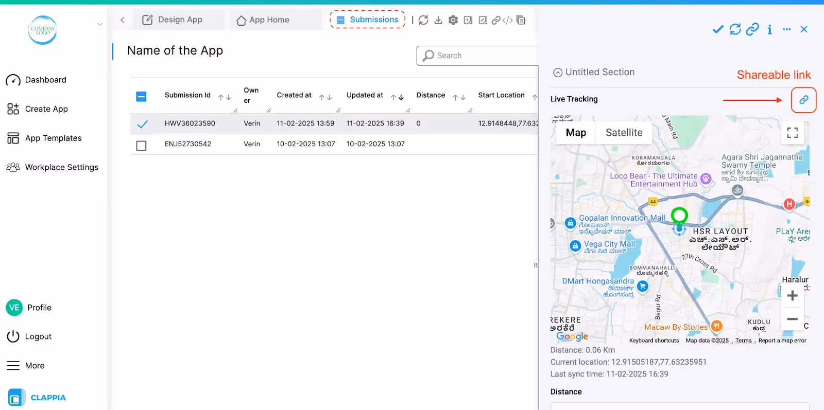Click the Company Logo in sidebar
Image resolution: width=824 pixels, height=410 pixels.
tap(42, 30)
